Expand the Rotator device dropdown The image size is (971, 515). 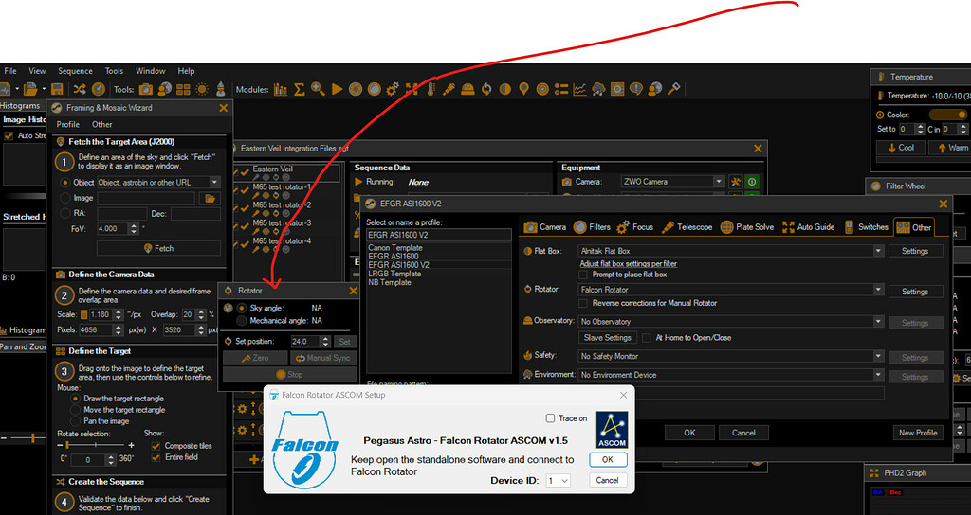pos(878,290)
